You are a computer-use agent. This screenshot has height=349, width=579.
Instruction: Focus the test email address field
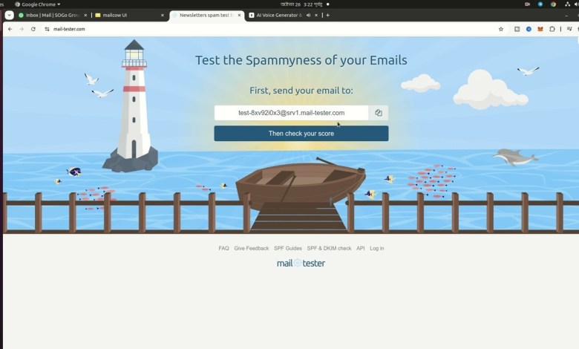click(x=291, y=113)
